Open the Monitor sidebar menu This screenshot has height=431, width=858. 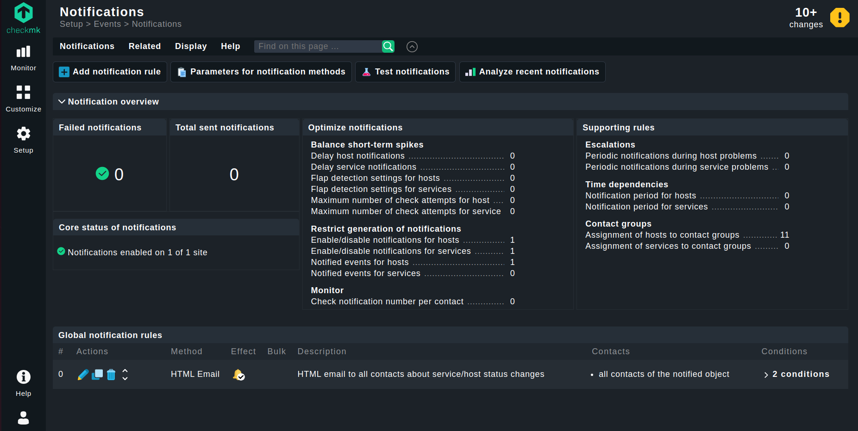[x=23, y=58]
